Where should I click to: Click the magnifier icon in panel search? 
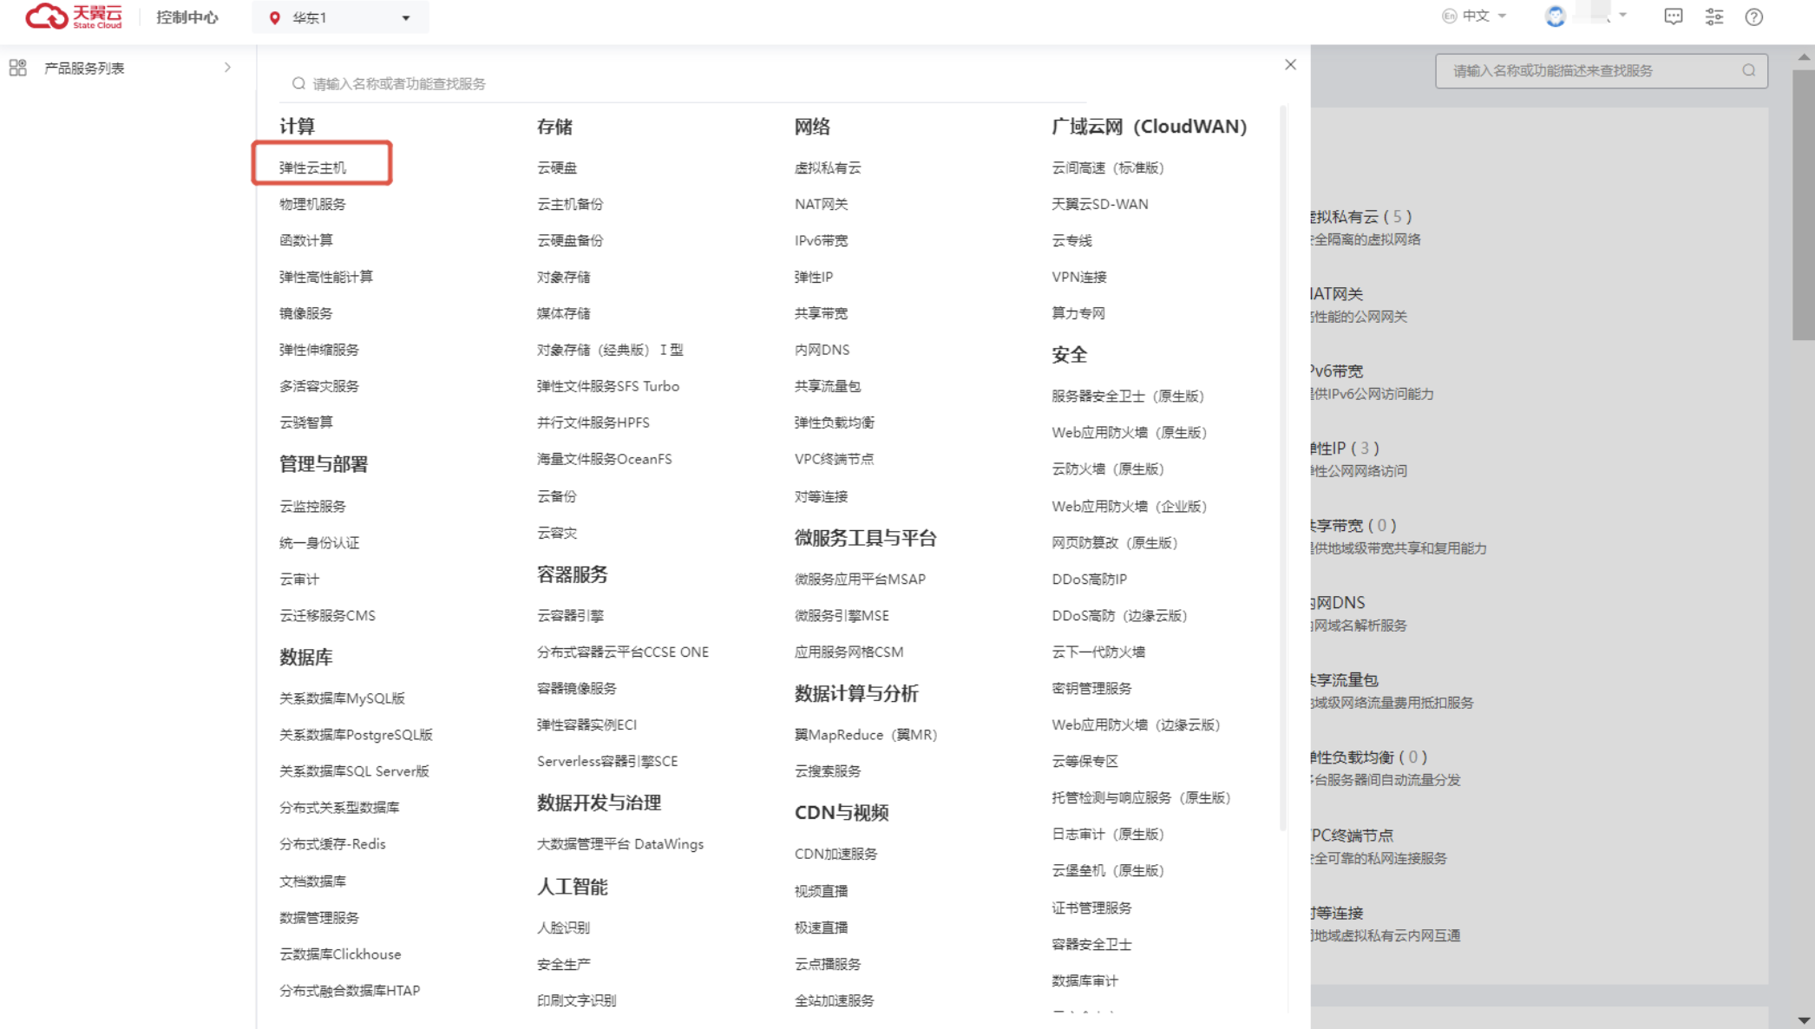pos(298,84)
